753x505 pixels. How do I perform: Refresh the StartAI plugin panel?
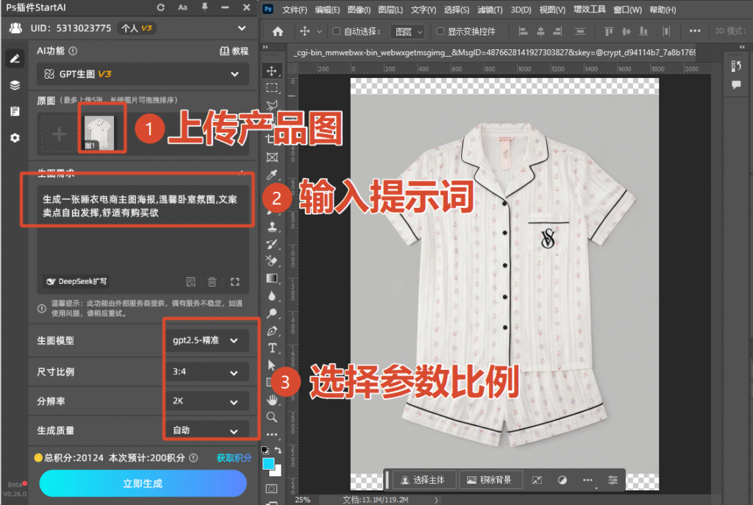click(x=161, y=7)
